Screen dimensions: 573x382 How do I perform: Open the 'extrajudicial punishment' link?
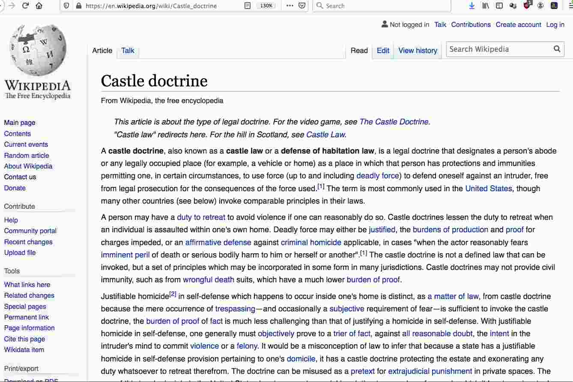[x=430, y=371]
